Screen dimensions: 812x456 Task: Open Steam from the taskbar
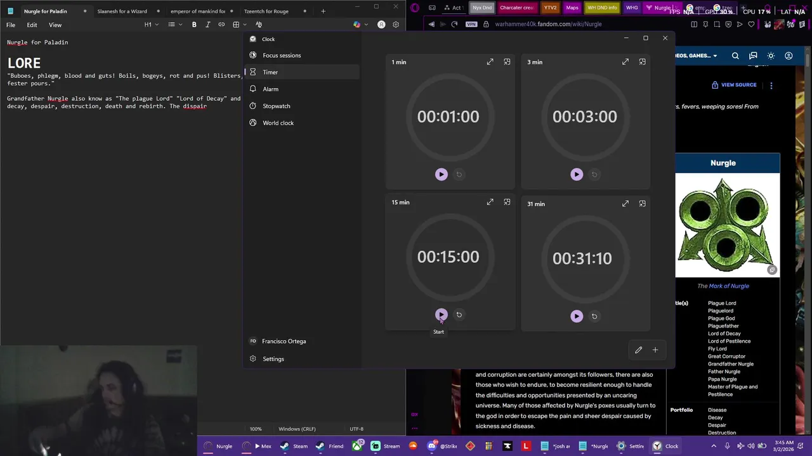point(295,446)
